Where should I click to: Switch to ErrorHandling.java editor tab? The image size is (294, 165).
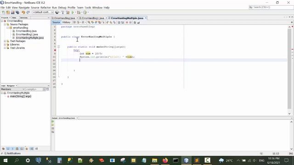pyautogui.click(x=64, y=18)
